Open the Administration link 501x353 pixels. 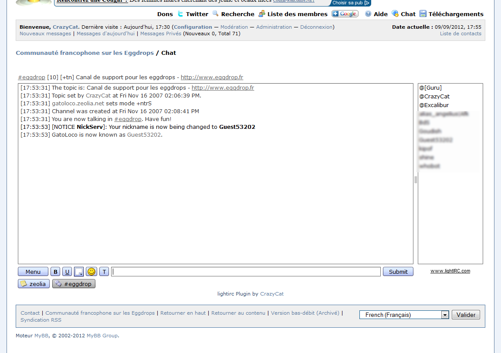(274, 27)
